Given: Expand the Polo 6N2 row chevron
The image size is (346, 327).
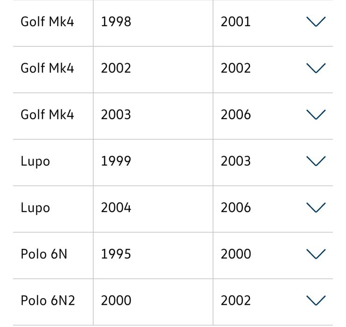Looking at the screenshot, I should (316, 300).
